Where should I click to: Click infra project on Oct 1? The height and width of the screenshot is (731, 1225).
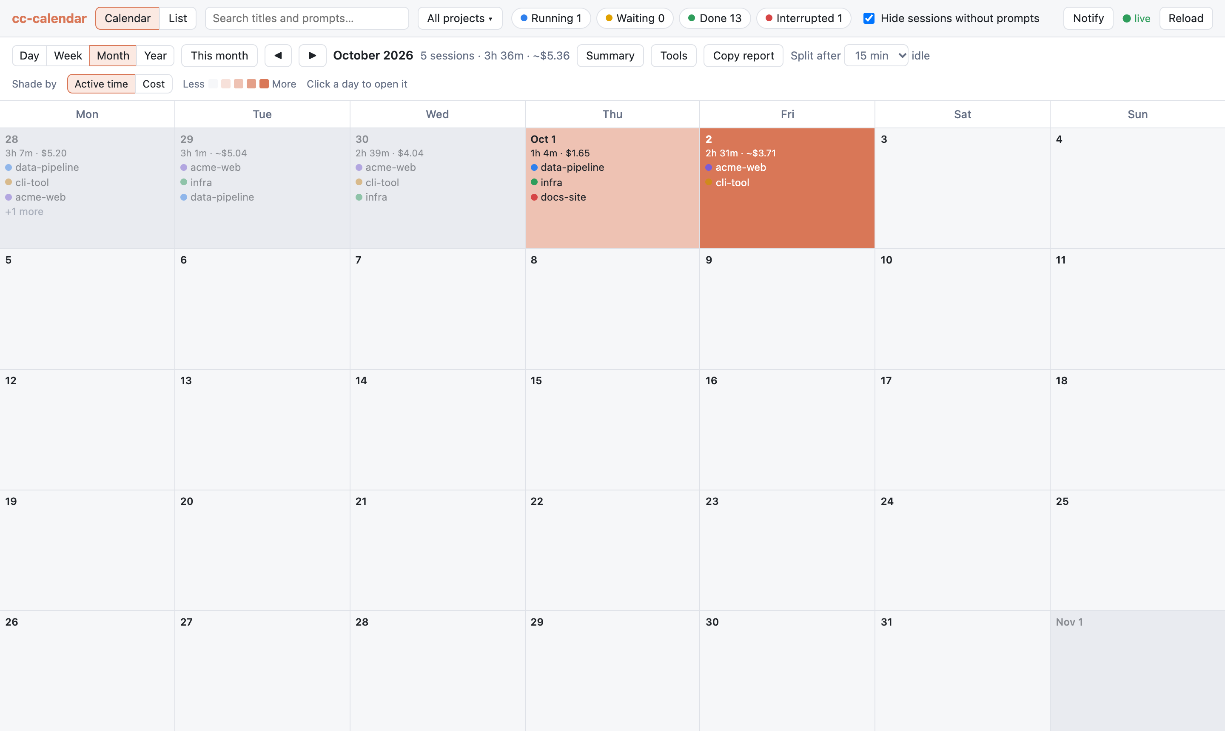[546, 183]
